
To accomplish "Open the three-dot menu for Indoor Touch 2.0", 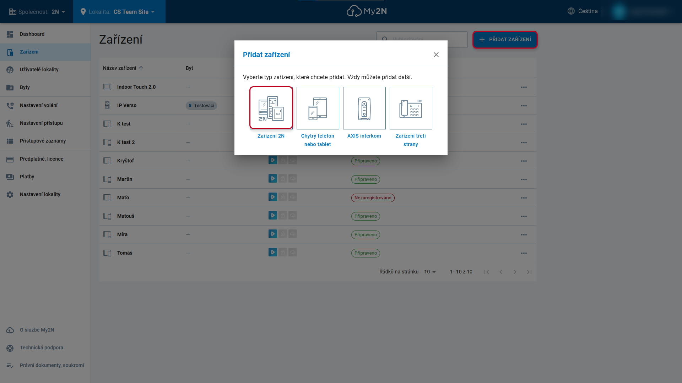I will [524, 87].
